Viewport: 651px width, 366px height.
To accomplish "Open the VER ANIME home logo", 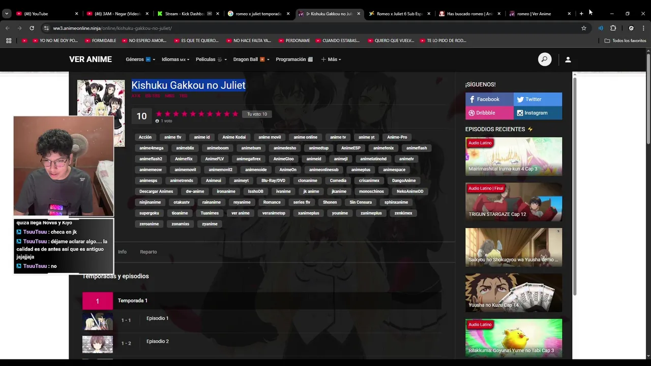I will 91,59.
